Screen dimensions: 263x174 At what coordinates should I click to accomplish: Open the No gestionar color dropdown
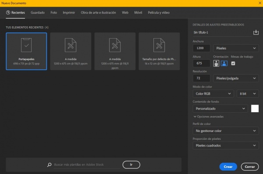226,131
